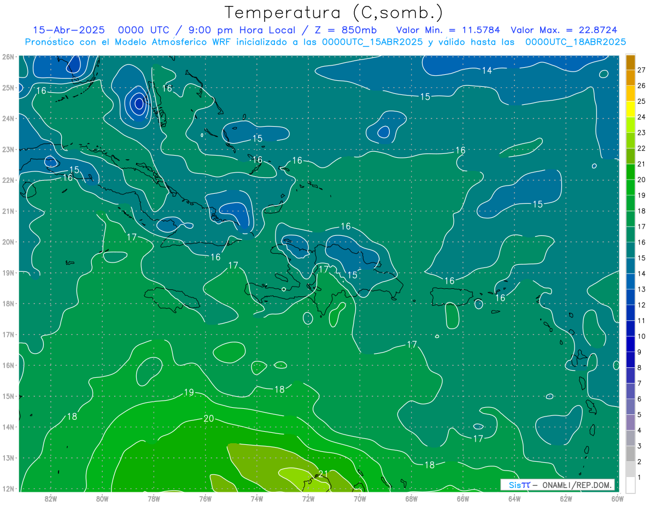Click legend value '11' on color bar

pos(641,320)
